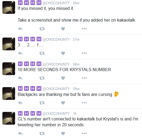Image resolution: width=142 pixels, height=138 pixels.
Task: Reply to the 'If you missed it' tweet
Action: coord(20,29)
